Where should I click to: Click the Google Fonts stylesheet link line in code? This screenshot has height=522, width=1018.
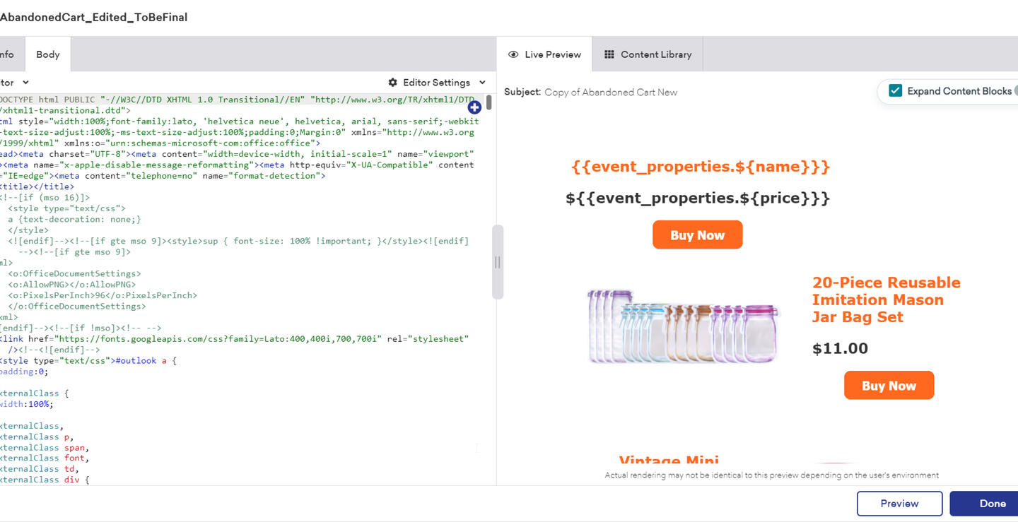point(234,339)
